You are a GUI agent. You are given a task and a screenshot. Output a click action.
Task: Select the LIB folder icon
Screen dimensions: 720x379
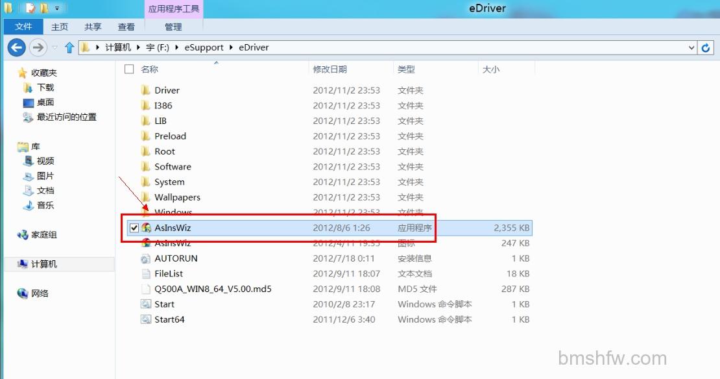tap(145, 120)
